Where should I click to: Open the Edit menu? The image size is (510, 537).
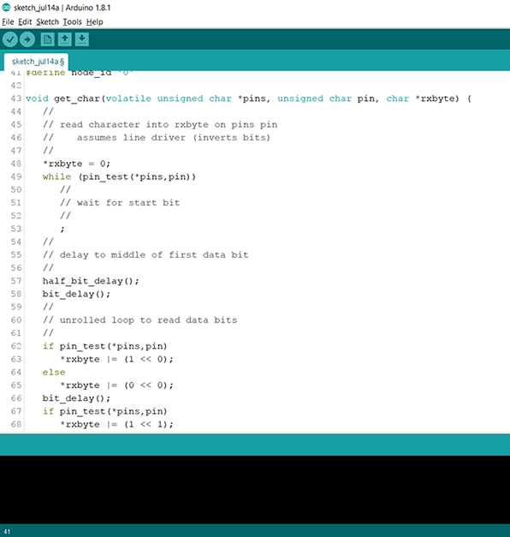[25, 22]
